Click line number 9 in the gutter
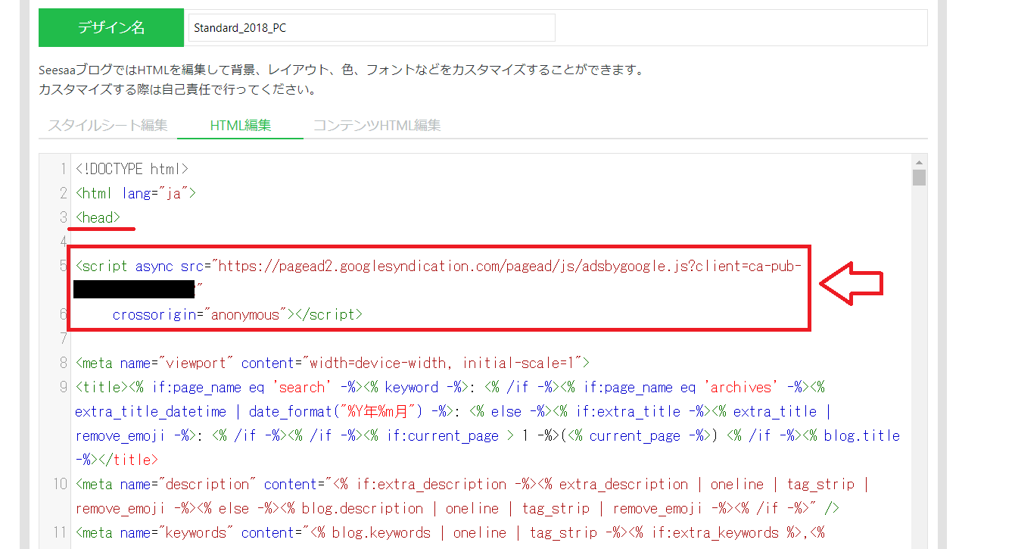Viewport: 1015px width, 549px height. (64, 387)
